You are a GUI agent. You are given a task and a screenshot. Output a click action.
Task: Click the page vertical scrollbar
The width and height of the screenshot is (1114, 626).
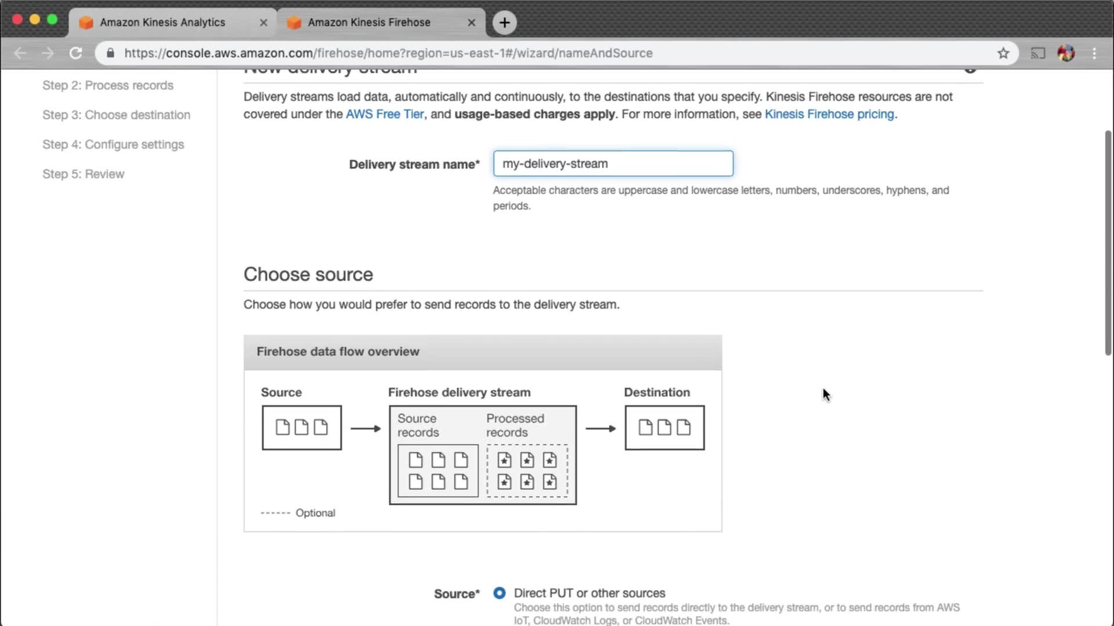point(1108,243)
